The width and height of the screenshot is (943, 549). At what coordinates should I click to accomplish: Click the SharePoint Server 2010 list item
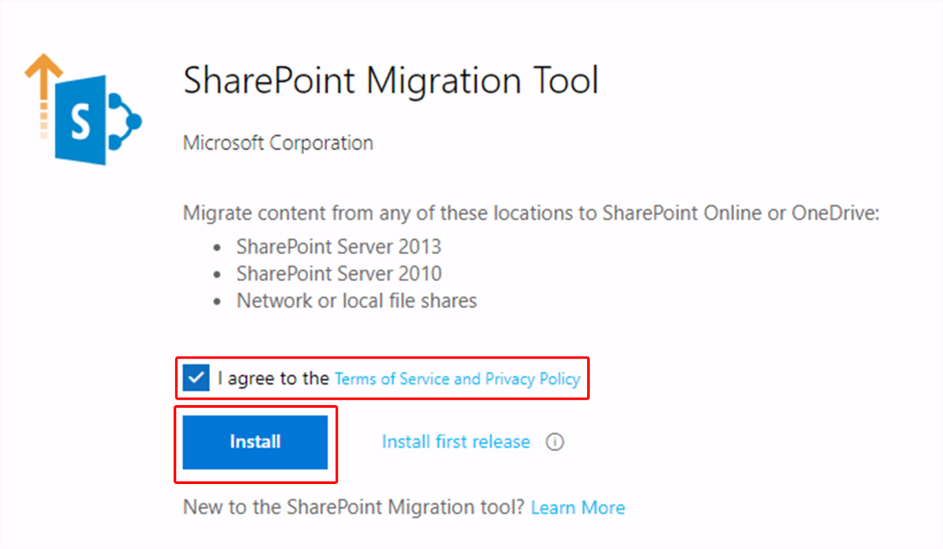click(339, 274)
